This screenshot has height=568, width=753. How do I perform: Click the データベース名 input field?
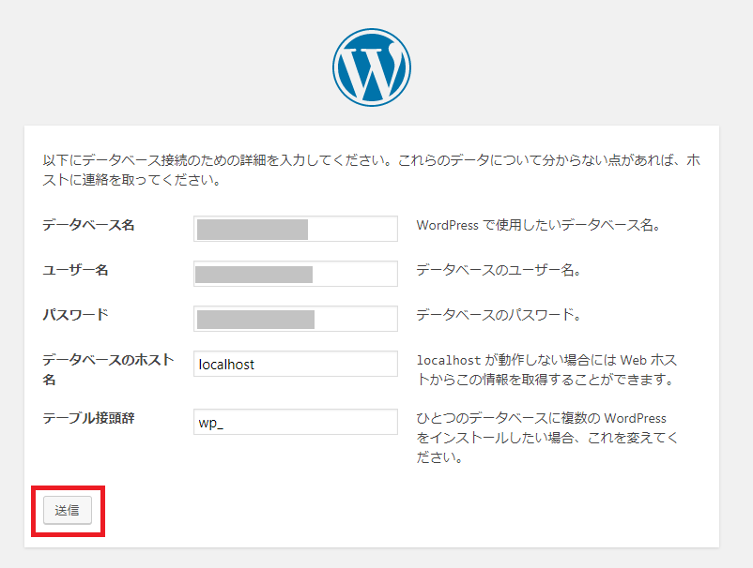click(296, 229)
